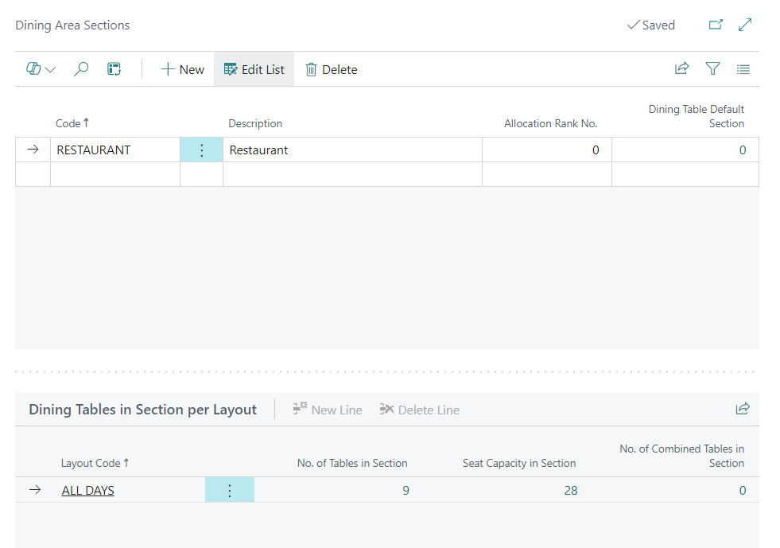Open the ALL DAYS layout link

[87, 490]
